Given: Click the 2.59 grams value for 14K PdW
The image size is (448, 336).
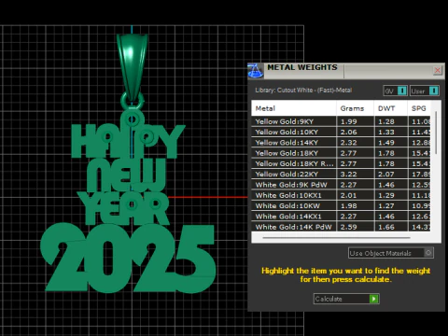Looking at the screenshot, I should pos(348,227).
